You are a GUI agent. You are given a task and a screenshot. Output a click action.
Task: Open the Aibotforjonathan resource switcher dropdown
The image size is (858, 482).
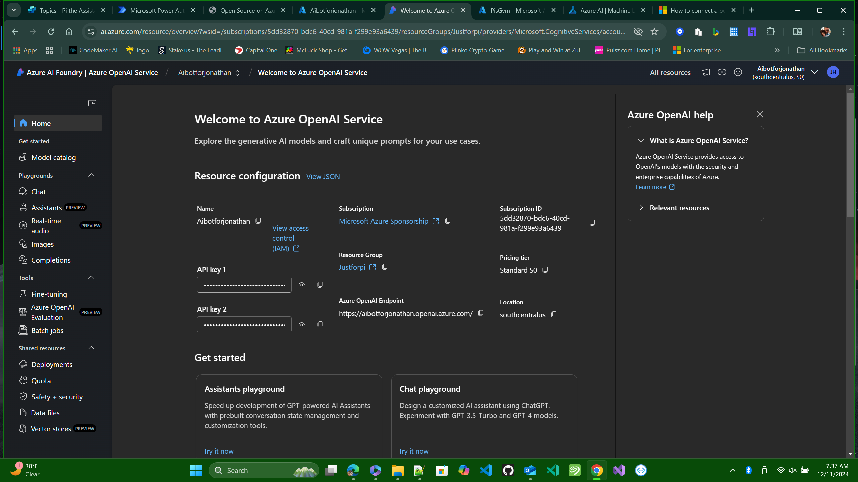[238, 72]
